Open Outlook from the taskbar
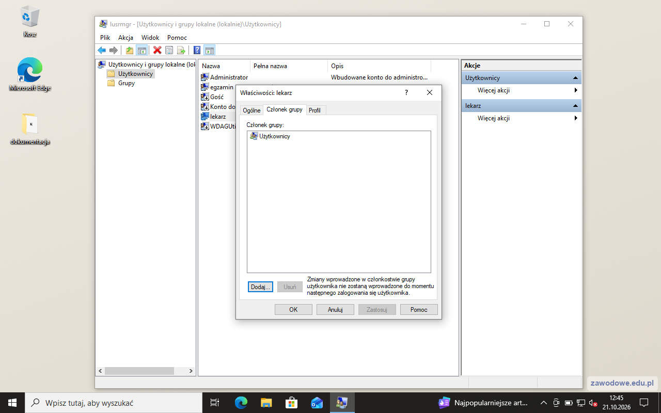 click(x=317, y=403)
